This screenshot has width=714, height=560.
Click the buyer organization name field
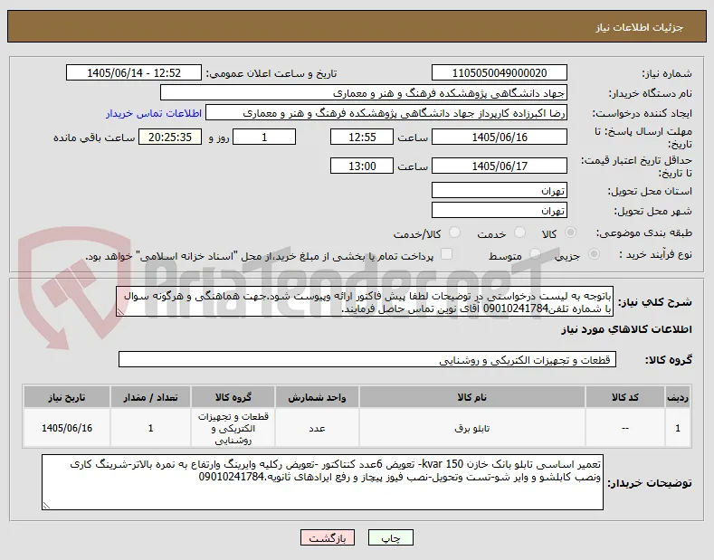[364, 93]
